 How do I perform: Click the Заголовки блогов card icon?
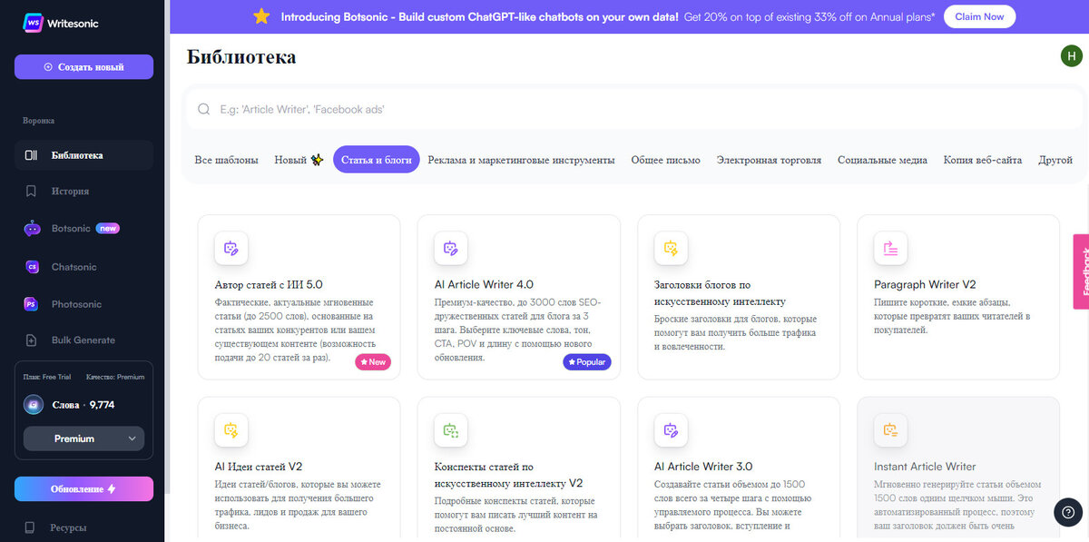point(671,248)
